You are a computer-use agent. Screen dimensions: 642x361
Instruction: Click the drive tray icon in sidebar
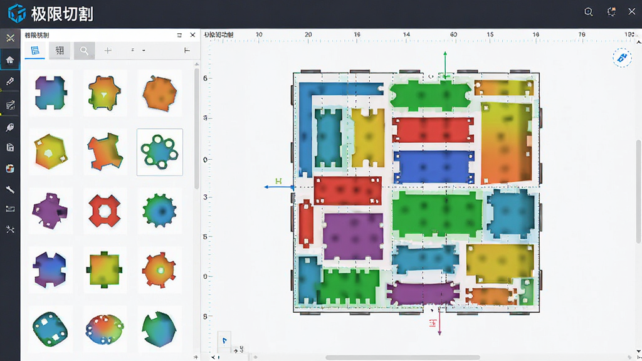[10, 209]
